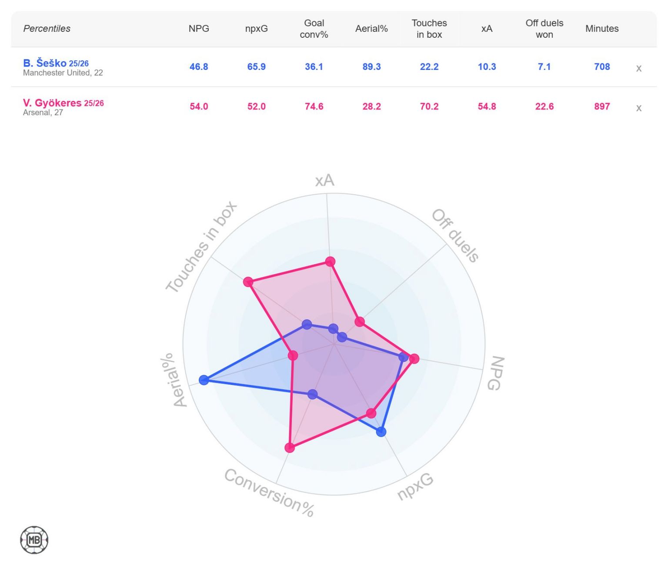The height and width of the screenshot is (584, 668).
Task: Click the Percentiles table label
Action: (47, 29)
